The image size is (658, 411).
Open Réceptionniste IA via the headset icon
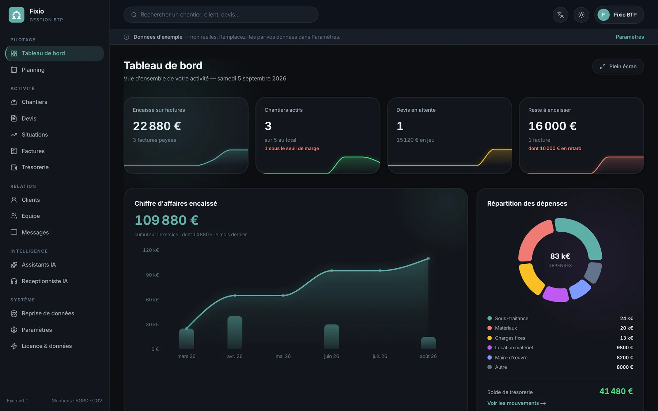click(14, 281)
